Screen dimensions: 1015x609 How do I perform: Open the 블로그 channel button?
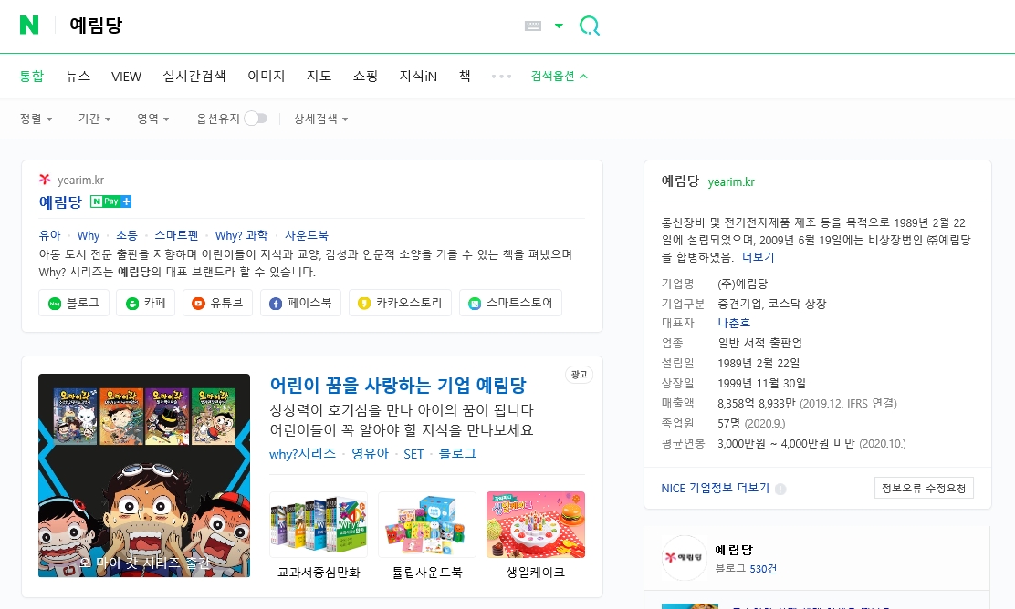pos(74,303)
